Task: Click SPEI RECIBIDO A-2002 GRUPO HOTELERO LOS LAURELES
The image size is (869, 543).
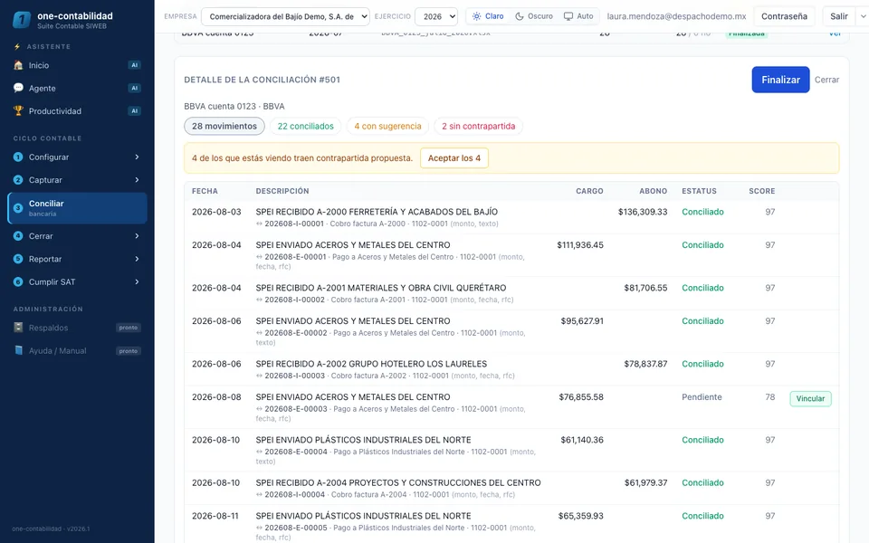Action: coord(371,364)
